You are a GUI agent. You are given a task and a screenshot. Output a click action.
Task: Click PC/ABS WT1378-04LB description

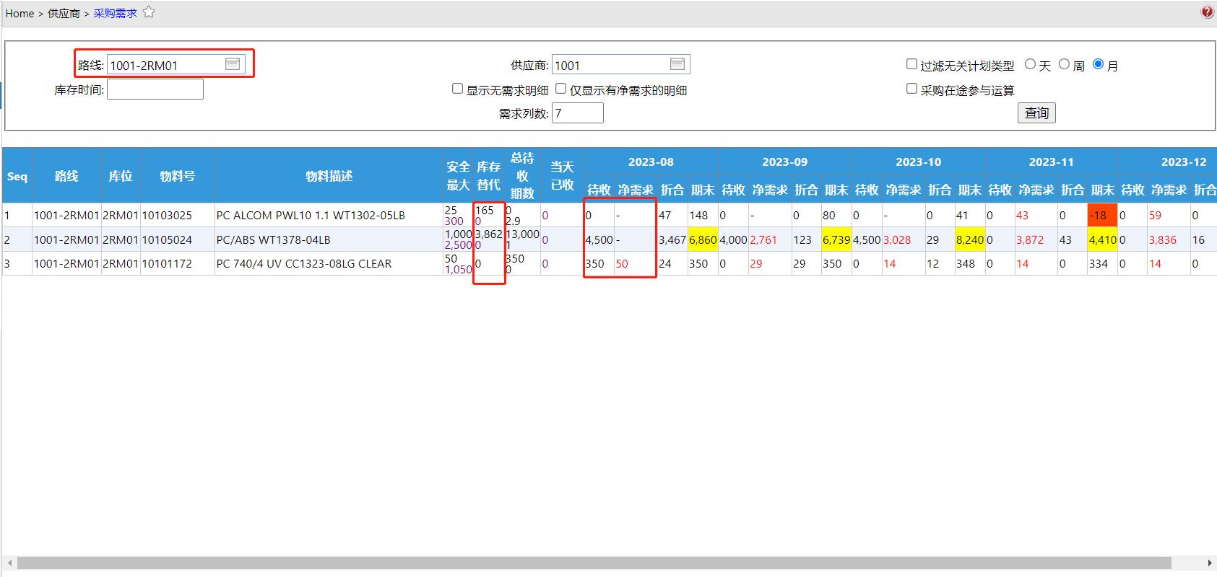274,239
